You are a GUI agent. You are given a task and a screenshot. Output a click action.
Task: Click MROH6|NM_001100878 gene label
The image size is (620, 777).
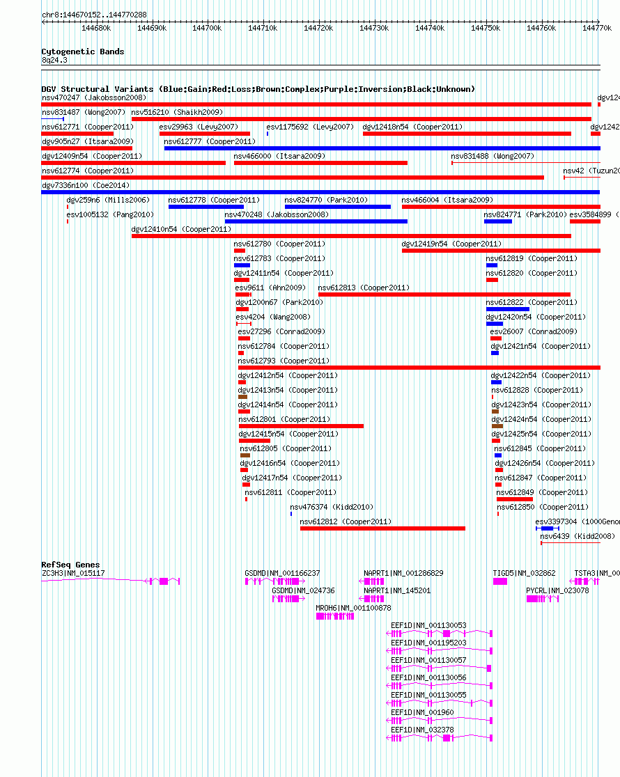(354, 608)
